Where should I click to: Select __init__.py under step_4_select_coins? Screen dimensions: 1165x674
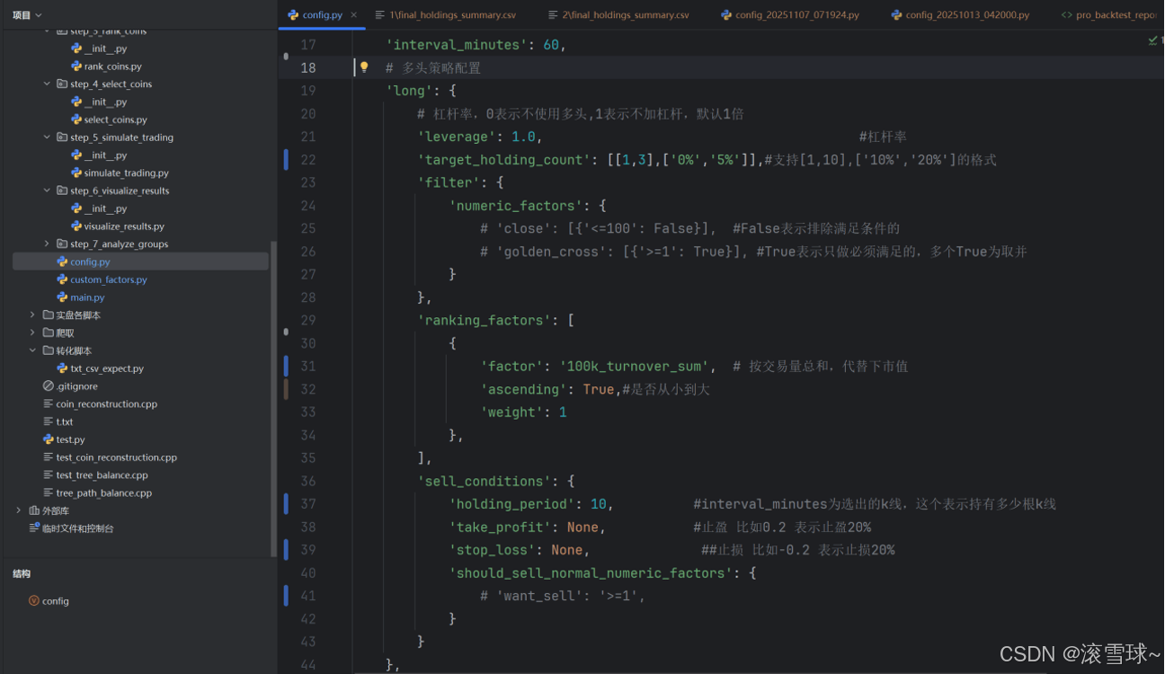tap(105, 102)
